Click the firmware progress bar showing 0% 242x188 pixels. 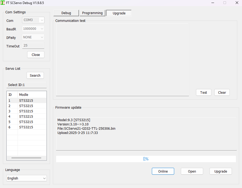tap(146, 159)
